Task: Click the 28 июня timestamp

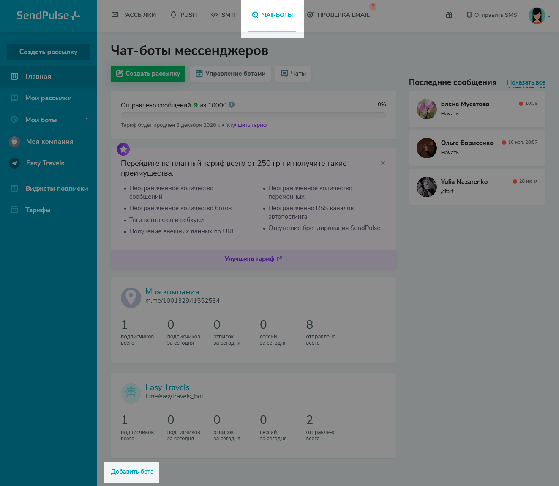Action: point(528,181)
